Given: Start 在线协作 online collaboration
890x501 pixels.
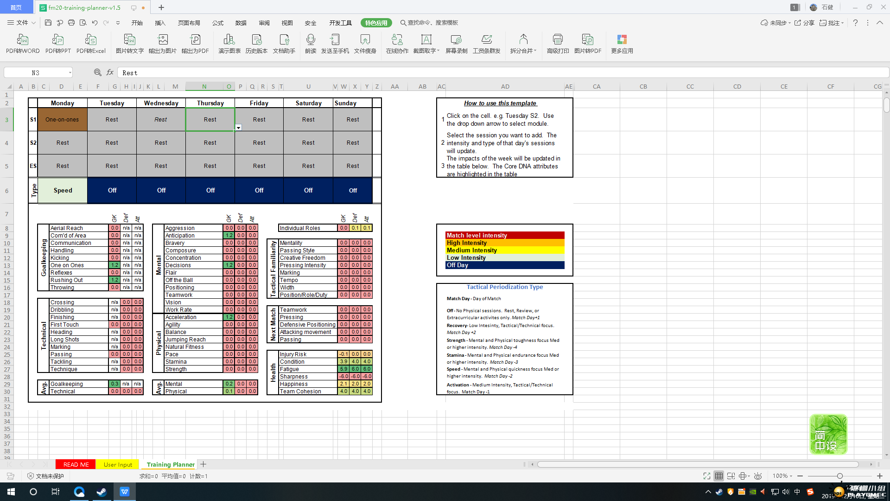Looking at the screenshot, I should point(397,44).
